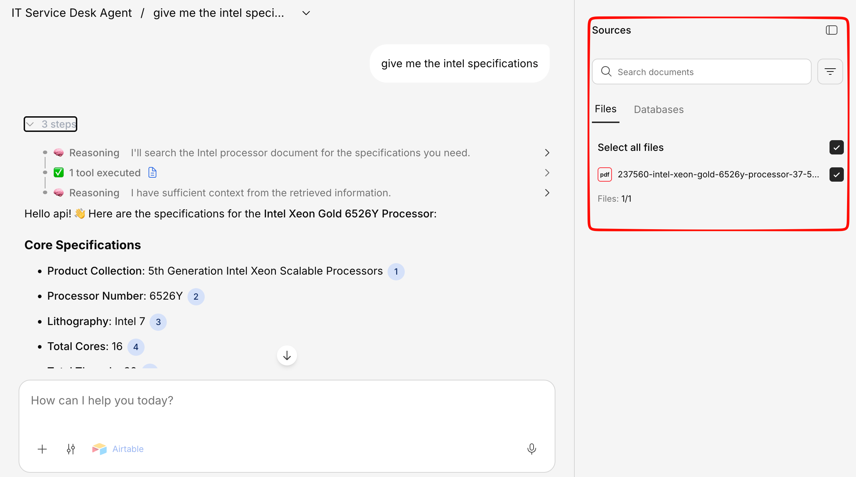Click the scroll-to-bottom arrow button
Screen dimensions: 856x477
[287, 356]
